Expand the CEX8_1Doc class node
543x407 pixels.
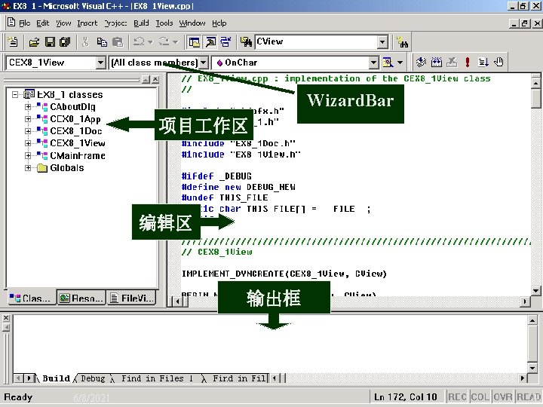pyautogui.click(x=28, y=131)
